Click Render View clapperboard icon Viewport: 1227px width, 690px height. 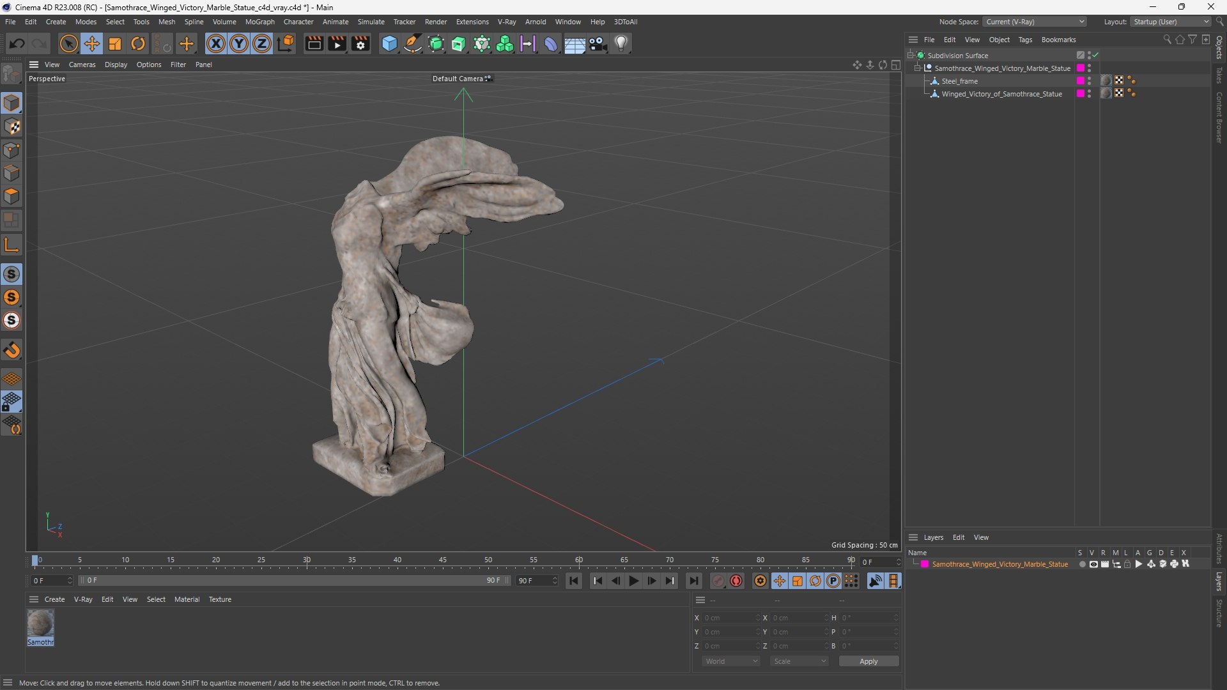click(314, 43)
